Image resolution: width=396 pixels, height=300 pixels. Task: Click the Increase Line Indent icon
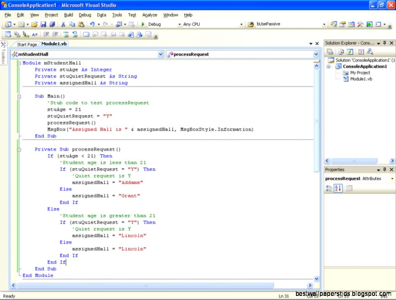coord(55,34)
